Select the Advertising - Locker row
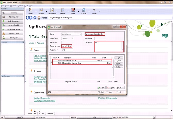Image resolution: width=173 pixels, height=119 pixels. (x=82, y=60)
